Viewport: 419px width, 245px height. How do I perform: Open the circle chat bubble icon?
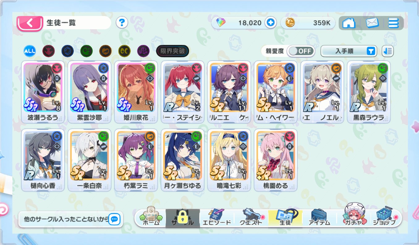(114, 219)
